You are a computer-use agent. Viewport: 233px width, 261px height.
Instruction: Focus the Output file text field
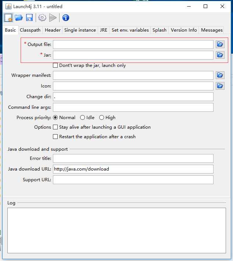(133, 44)
